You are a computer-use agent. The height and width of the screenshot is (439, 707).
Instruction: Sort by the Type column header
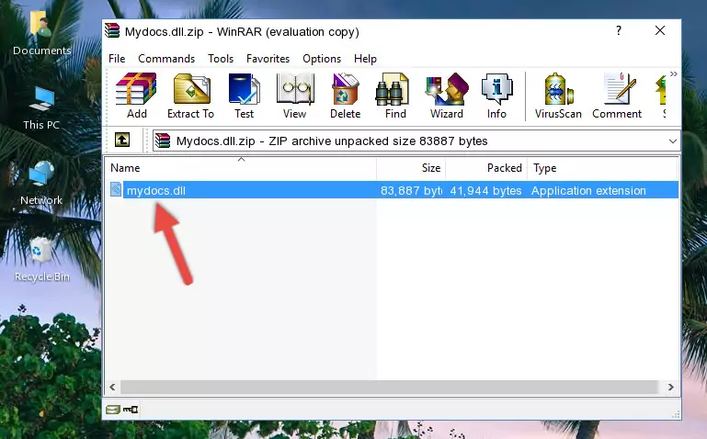[602, 168]
